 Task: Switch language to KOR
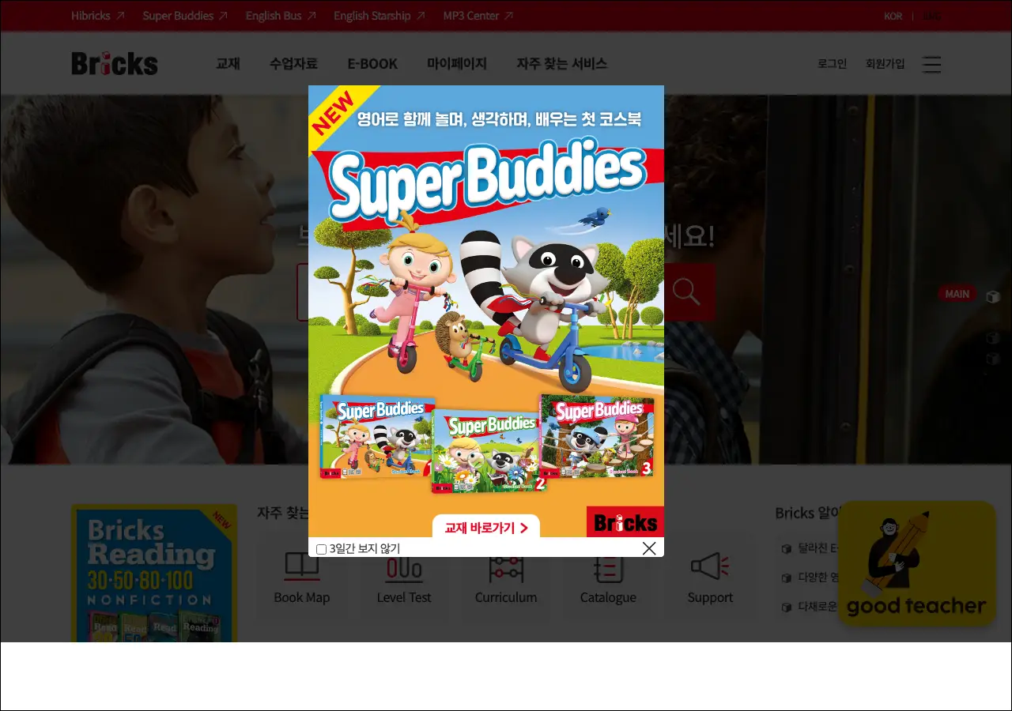[893, 16]
